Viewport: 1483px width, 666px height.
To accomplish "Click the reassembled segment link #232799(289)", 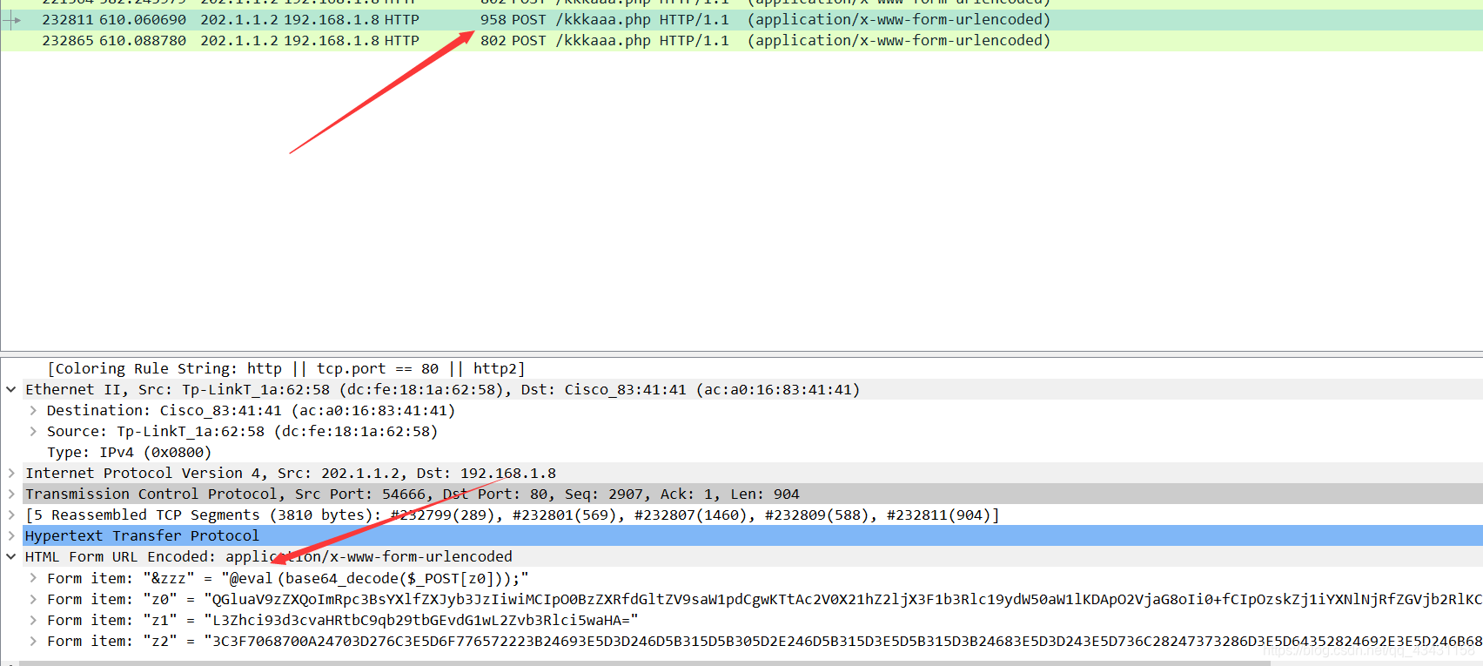I will click(x=442, y=515).
